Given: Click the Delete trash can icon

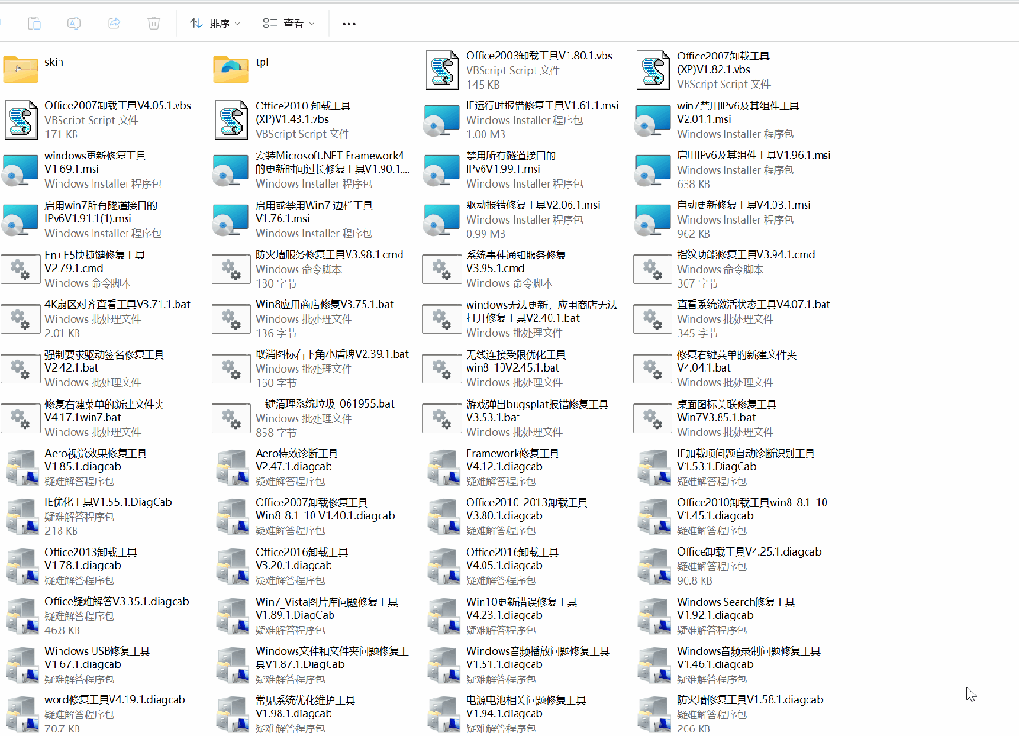Looking at the screenshot, I should click(x=154, y=23).
